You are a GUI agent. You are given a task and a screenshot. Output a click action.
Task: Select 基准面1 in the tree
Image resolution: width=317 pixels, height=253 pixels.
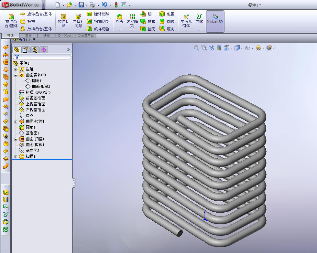pos(29,133)
